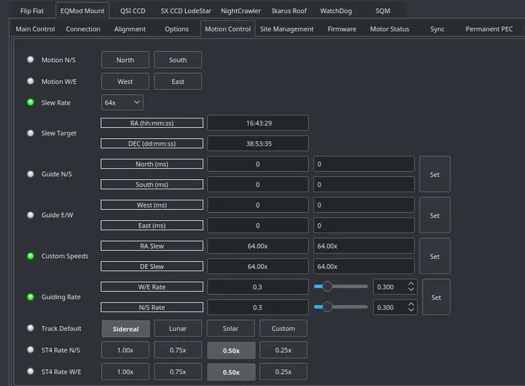Click the East motion button
Screen dimensions: 525x386
pos(178,82)
